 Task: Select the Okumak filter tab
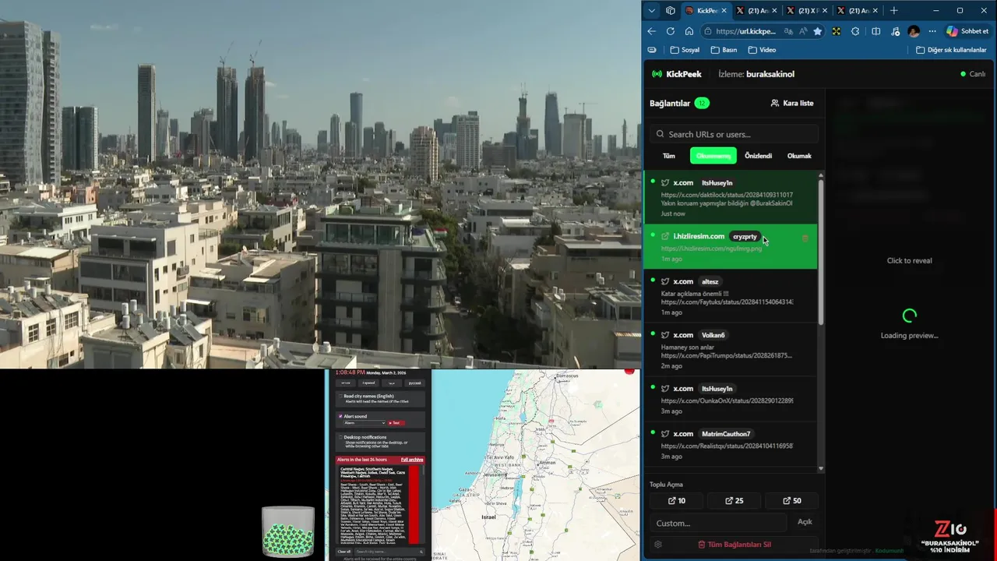799,156
